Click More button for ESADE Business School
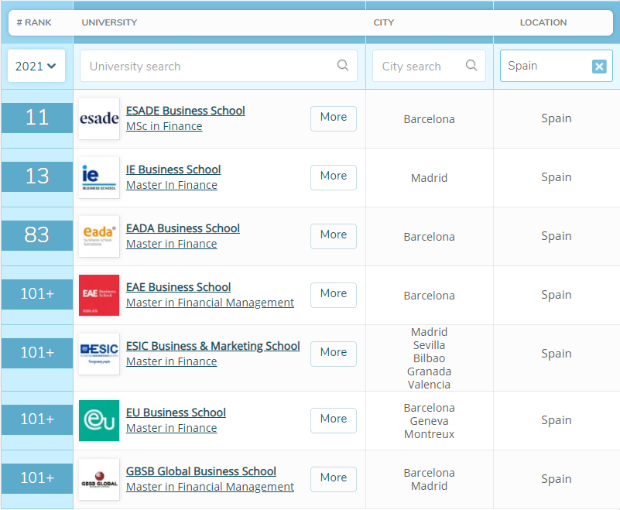This screenshot has width=620, height=510. click(334, 118)
